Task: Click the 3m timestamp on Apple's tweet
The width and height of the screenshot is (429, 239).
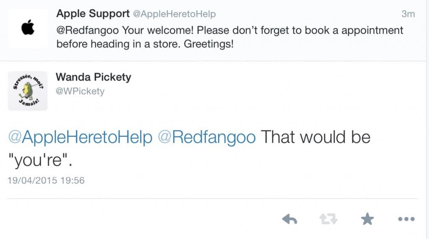Action: (x=408, y=14)
